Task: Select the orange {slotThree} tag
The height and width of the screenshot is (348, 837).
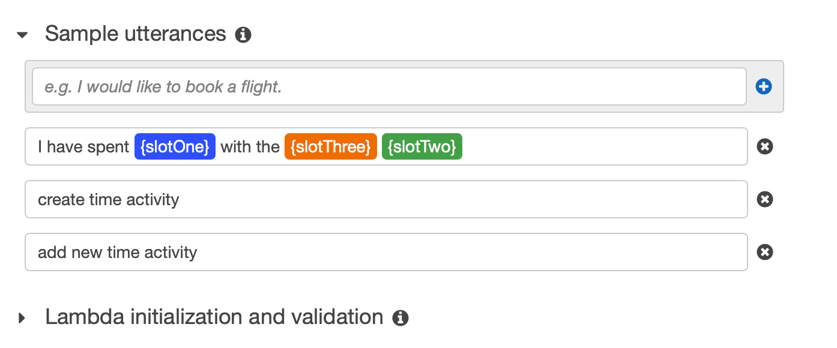Action: [x=331, y=146]
